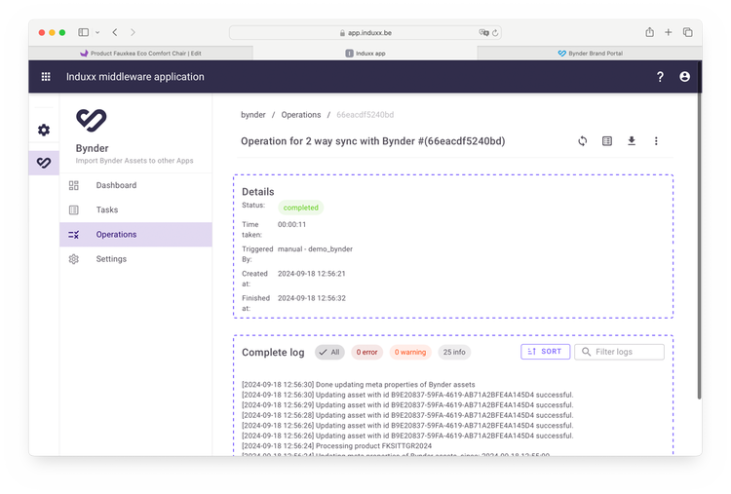
Task: Click the Operations icon in sidebar
Action: click(74, 235)
